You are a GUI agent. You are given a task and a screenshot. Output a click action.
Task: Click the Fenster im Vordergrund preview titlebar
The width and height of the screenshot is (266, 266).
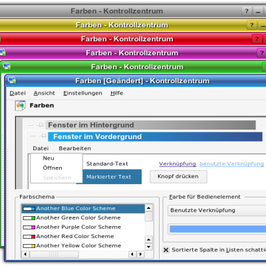point(155,136)
